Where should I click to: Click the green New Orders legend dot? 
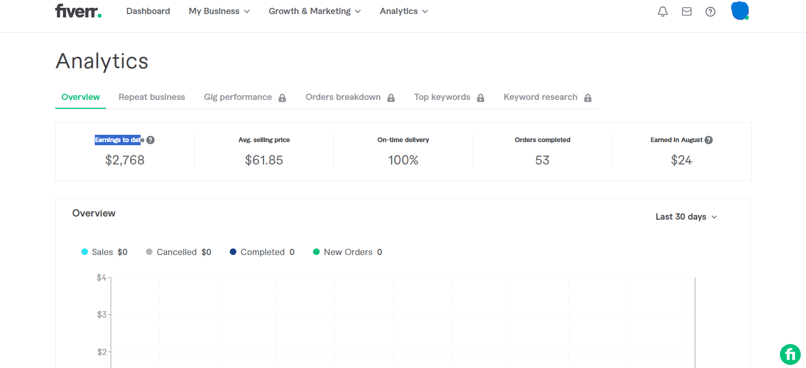(x=316, y=252)
